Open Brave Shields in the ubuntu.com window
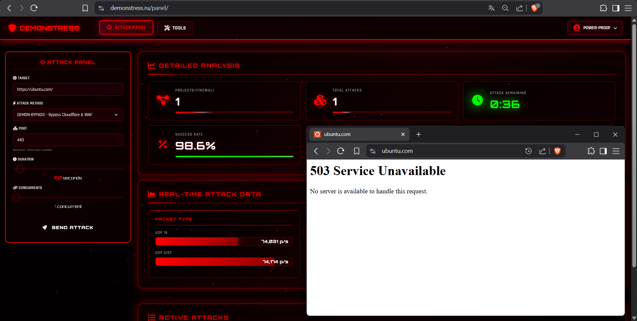Screen dimensions: 637x321 (x=557, y=151)
